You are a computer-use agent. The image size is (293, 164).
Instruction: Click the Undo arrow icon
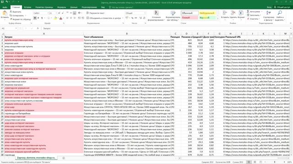(x=7, y=2)
